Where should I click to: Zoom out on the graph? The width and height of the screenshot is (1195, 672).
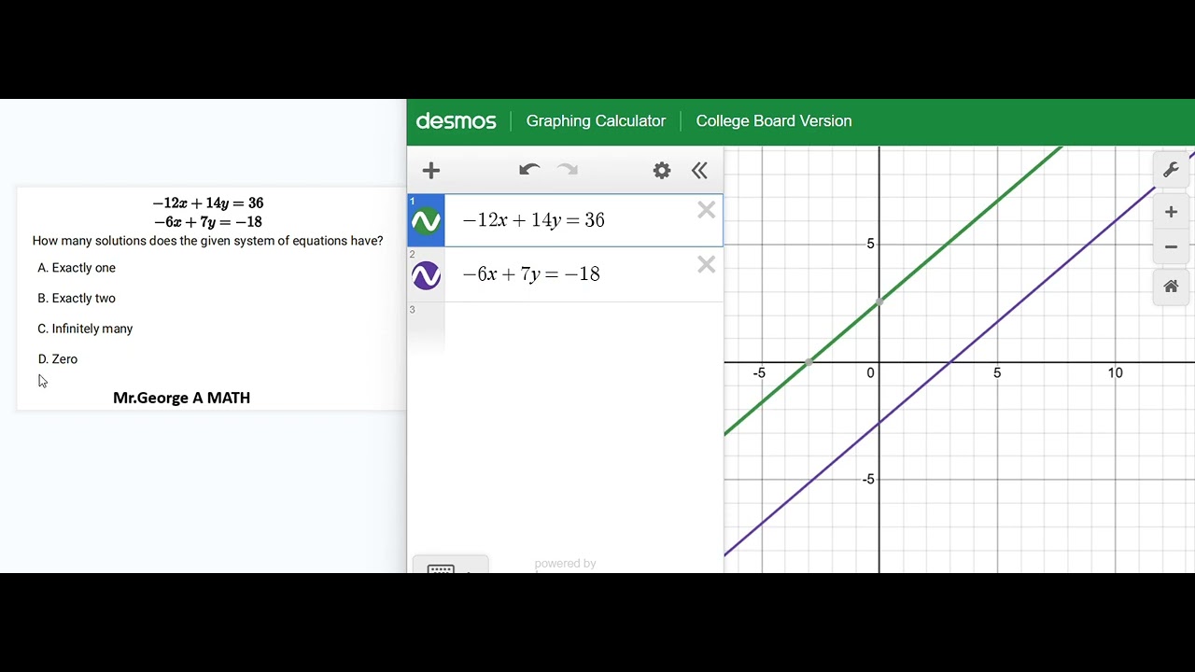coord(1171,247)
